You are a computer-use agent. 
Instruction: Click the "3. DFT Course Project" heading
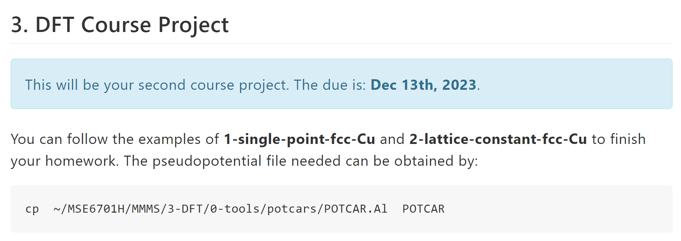[120, 25]
